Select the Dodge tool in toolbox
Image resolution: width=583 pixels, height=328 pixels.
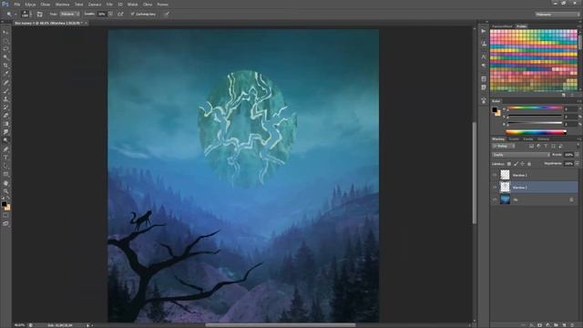(x=5, y=140)
